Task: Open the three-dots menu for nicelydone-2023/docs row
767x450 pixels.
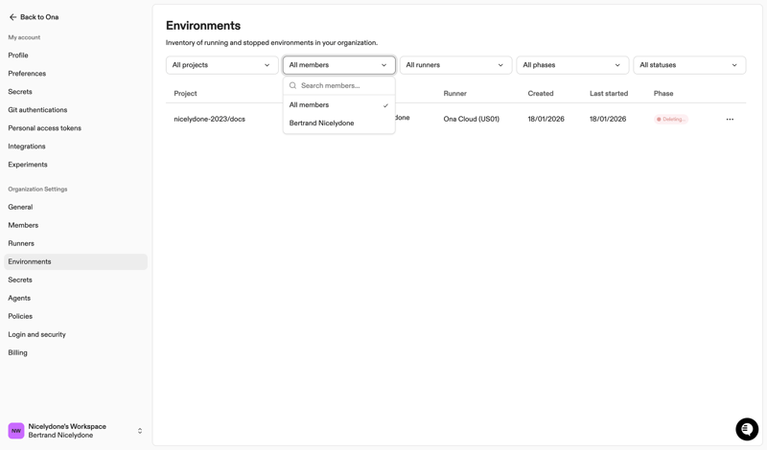Action: [730, 120]
